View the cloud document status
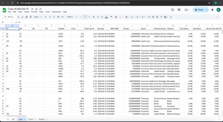The width and height of the screenshot is (223, 122). (x=40, y=9)
